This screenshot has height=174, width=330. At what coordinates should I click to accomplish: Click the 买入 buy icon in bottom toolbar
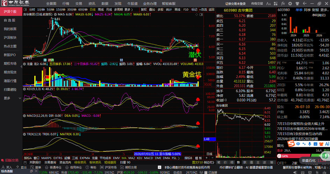point(3,167)
